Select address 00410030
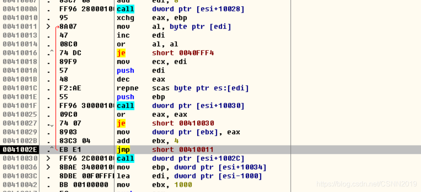Image resolution: width=421 pixels, height=192 pixels. pyautogui.click(x=20, y=158)
